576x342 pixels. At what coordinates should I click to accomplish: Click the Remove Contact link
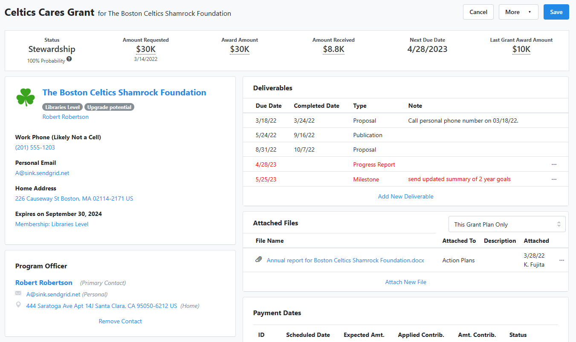pyautogui.click(x=120, y=321)
